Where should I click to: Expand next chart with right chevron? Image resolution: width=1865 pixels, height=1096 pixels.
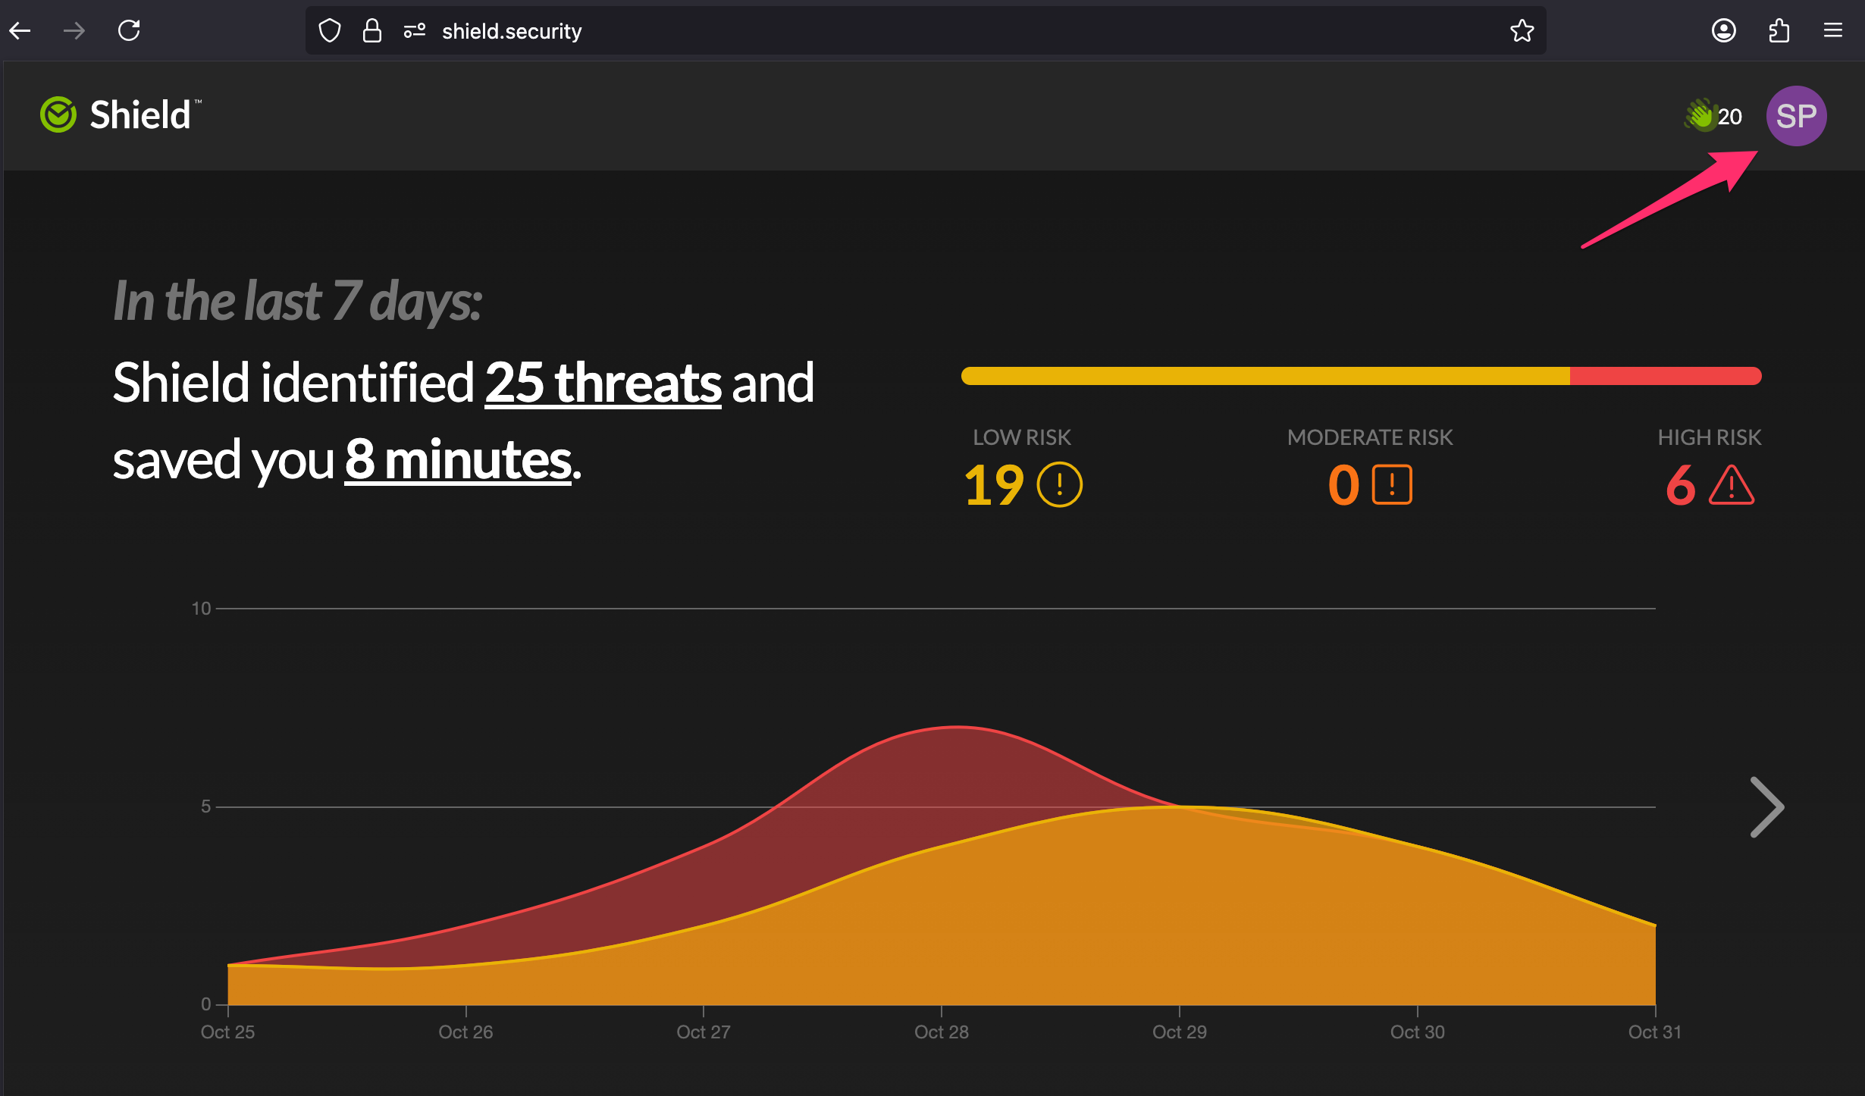[x=1766, y=807]
